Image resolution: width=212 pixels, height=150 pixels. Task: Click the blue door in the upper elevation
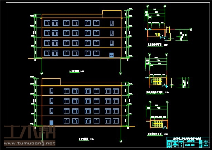(112, 55)
